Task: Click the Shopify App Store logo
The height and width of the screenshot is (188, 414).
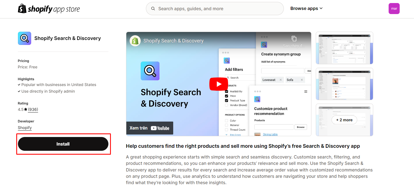Action: pos(49,9)
